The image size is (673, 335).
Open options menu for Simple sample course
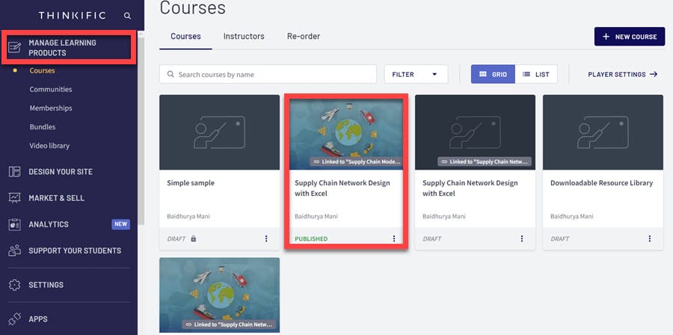[x=266, y=239]
